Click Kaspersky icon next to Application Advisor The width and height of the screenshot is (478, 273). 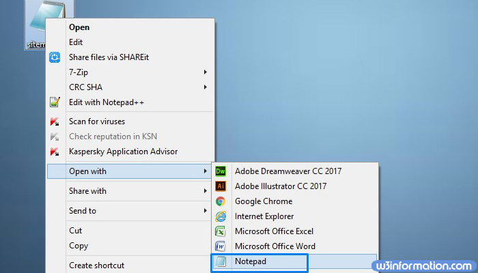click(x=55, y=152)
